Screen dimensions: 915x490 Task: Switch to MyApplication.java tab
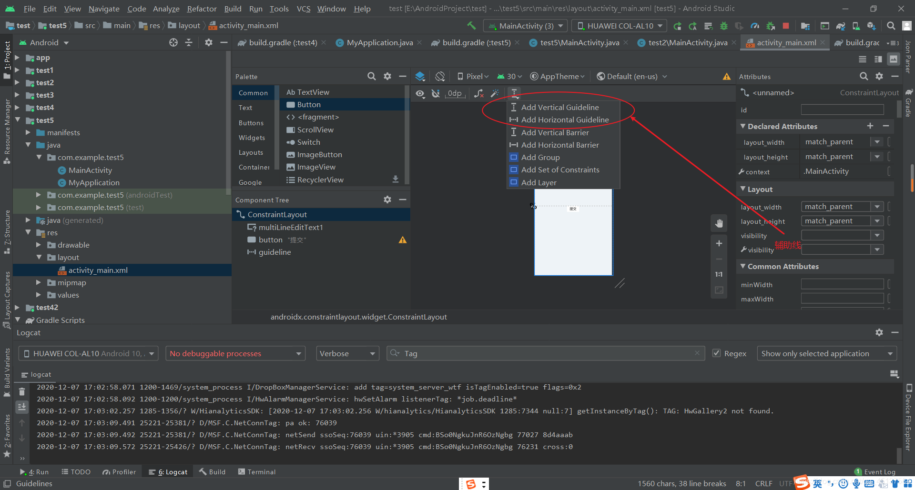pos(379,42)
